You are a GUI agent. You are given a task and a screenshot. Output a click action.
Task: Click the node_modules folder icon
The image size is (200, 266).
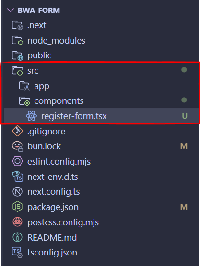[x=17, y=41]
